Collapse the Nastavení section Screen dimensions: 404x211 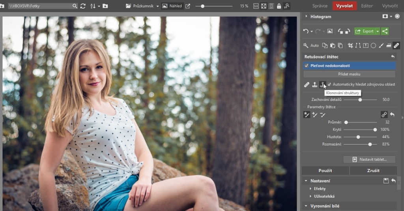pos(306,181)
